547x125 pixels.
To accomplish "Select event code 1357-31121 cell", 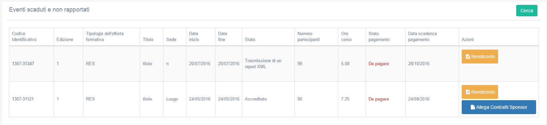I will (31, 99).
